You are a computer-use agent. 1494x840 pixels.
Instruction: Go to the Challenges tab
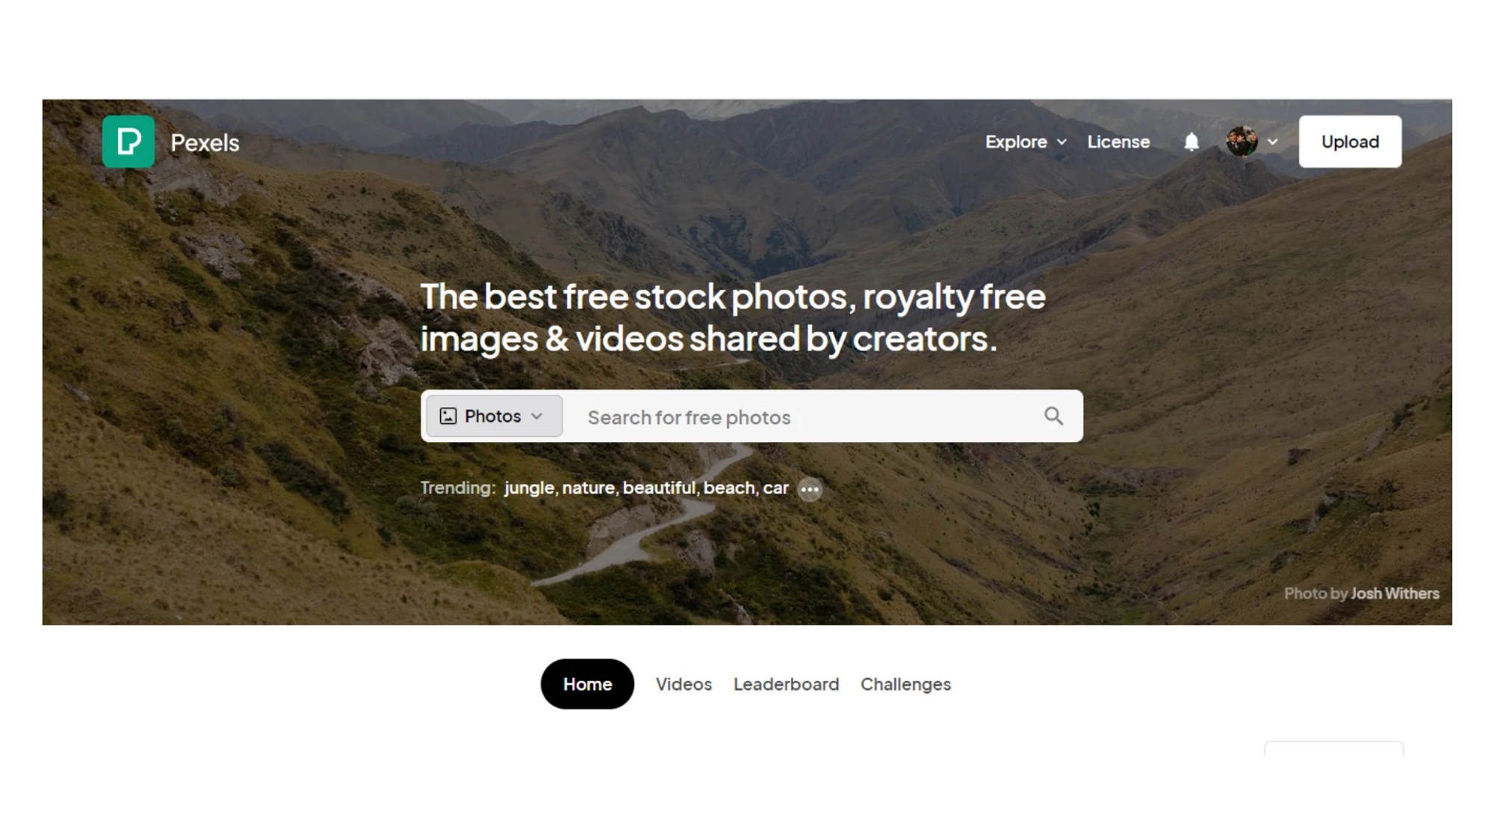point(905,684)
